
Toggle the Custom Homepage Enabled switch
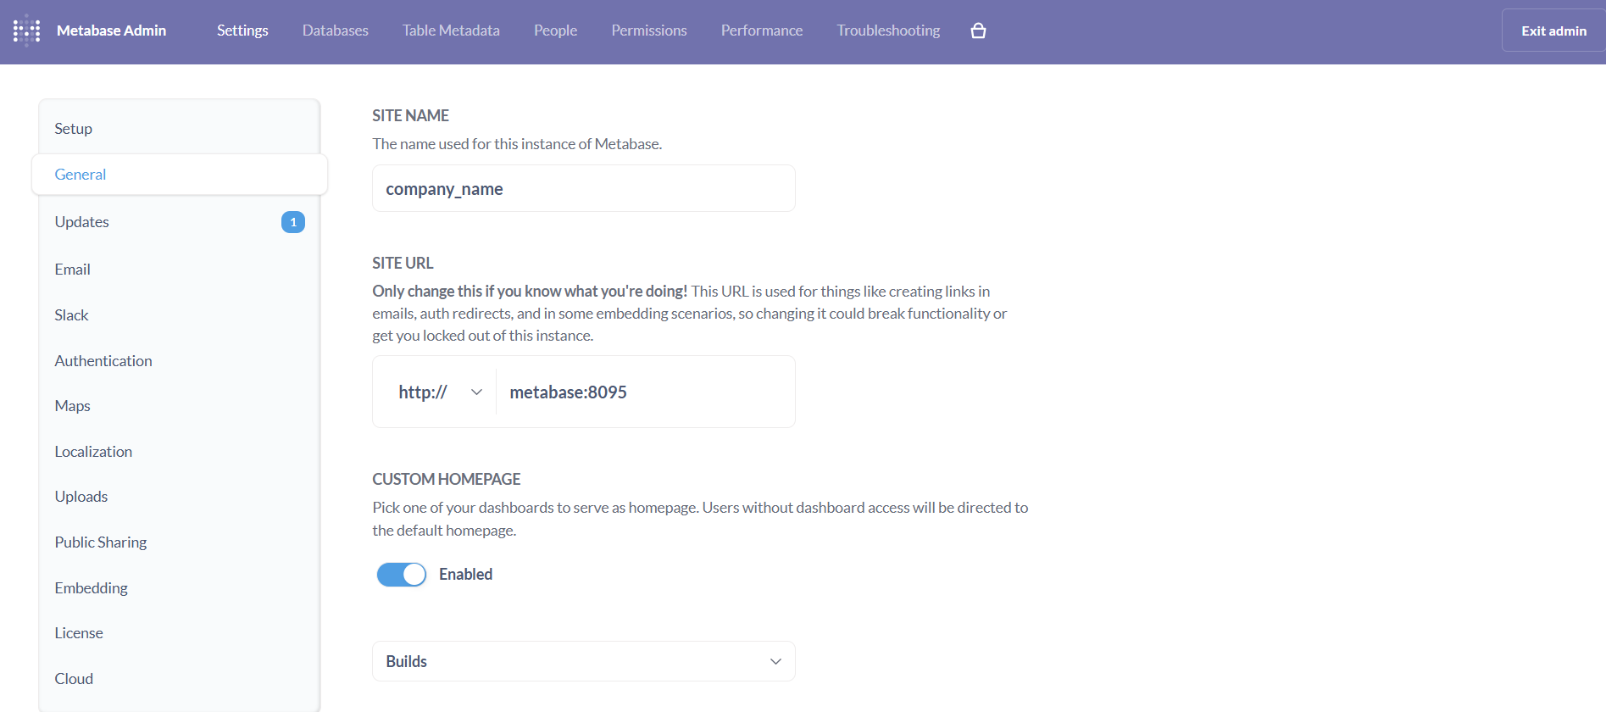402,575
